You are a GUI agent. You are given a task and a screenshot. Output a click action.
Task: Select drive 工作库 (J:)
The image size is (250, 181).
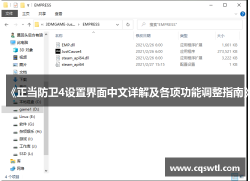click(25, 146)
